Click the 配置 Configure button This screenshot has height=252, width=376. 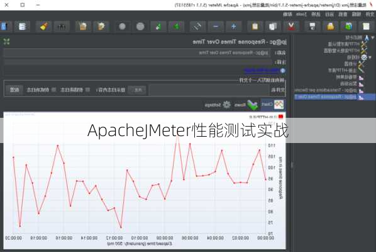point(14,90)
